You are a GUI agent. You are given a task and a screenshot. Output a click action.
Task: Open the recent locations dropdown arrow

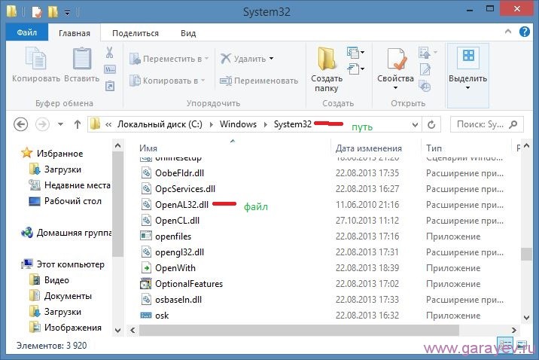click(60, 124)
